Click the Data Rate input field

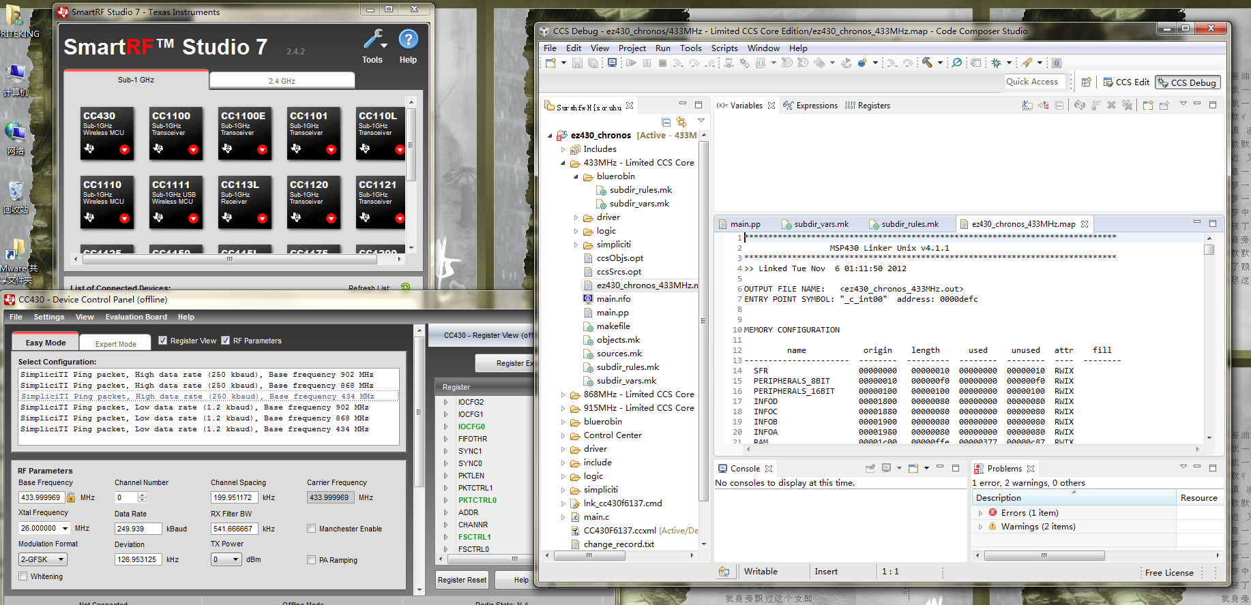[x=138, y=529]
